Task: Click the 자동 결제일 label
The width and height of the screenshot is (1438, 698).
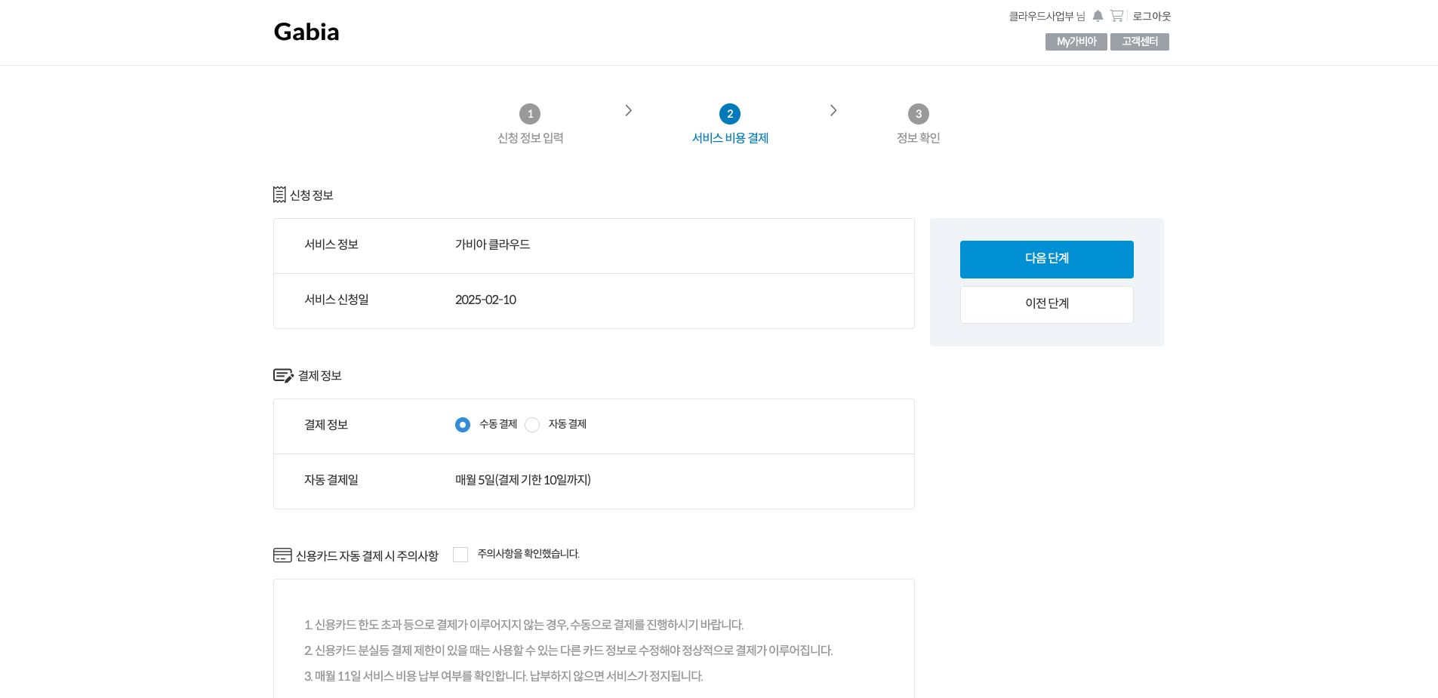Action: [331, 480]
